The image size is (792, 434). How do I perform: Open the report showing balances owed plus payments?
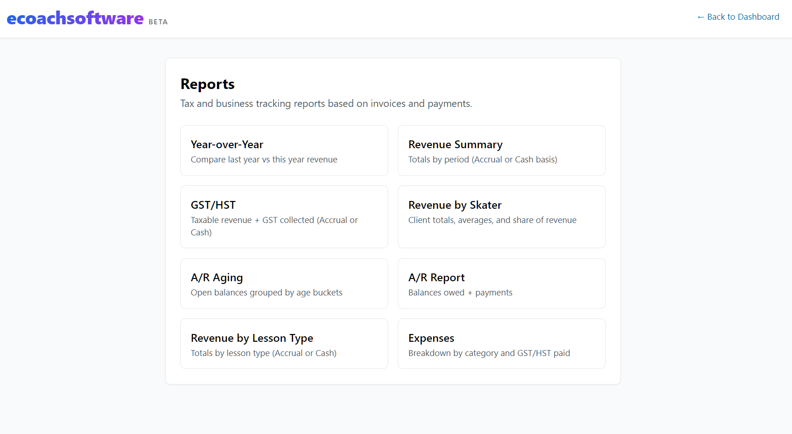pos(501,283)
